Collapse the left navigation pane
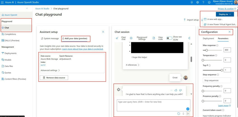238x117 pixels. coord(27,8)
